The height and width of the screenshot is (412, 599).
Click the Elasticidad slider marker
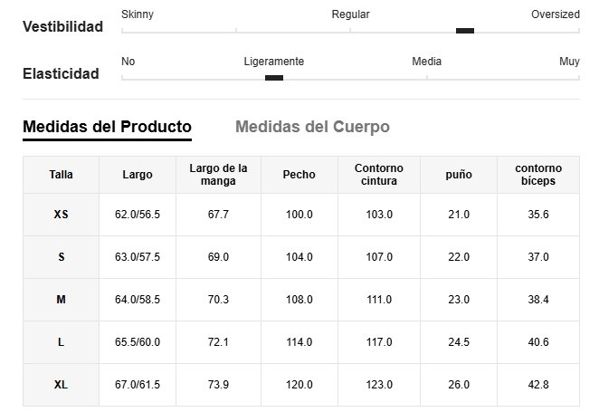[274, 78]
